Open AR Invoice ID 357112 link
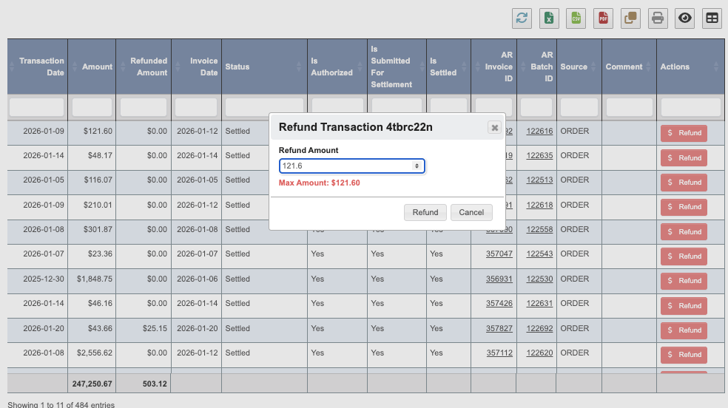This screenshot has height=408, width=728. (499, 353)
